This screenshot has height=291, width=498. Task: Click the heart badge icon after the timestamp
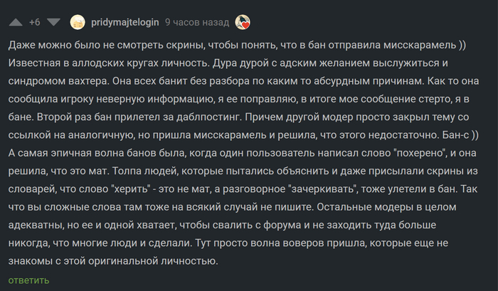coord(243,23)
